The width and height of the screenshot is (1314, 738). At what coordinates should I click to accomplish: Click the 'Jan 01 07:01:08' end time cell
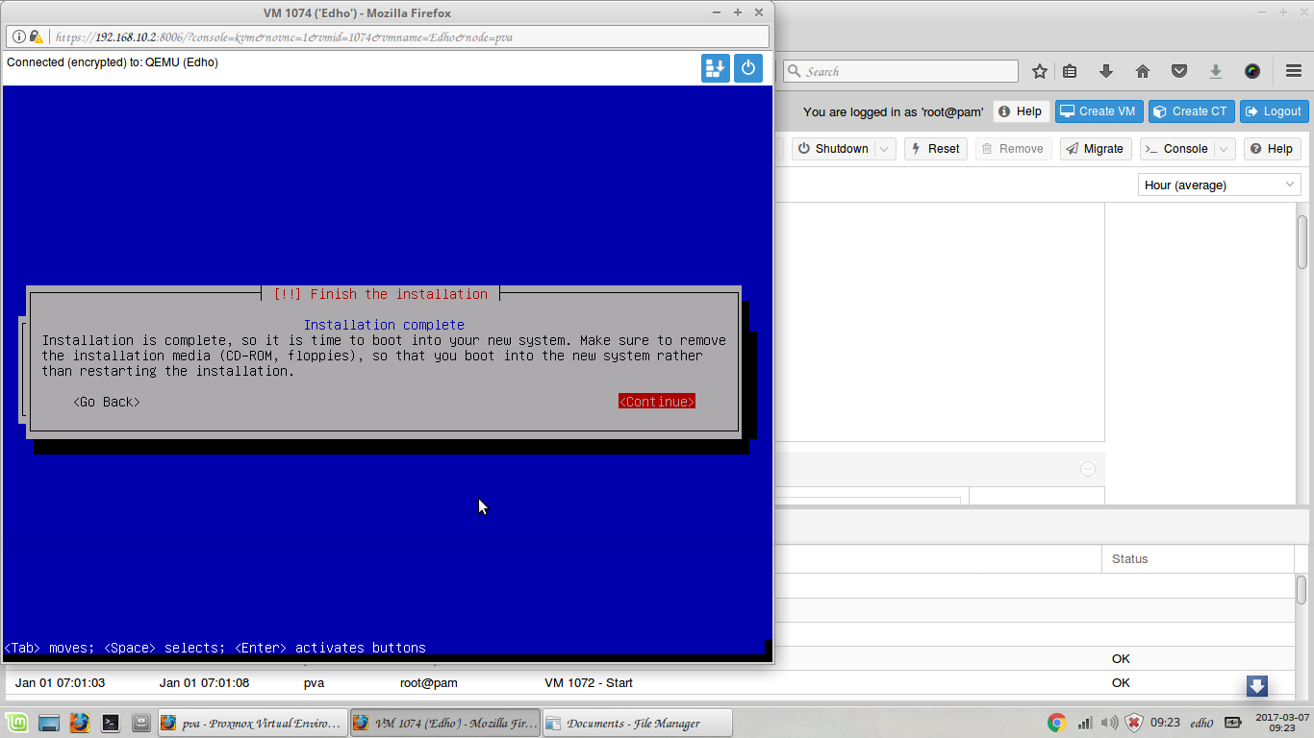[204, 683]
